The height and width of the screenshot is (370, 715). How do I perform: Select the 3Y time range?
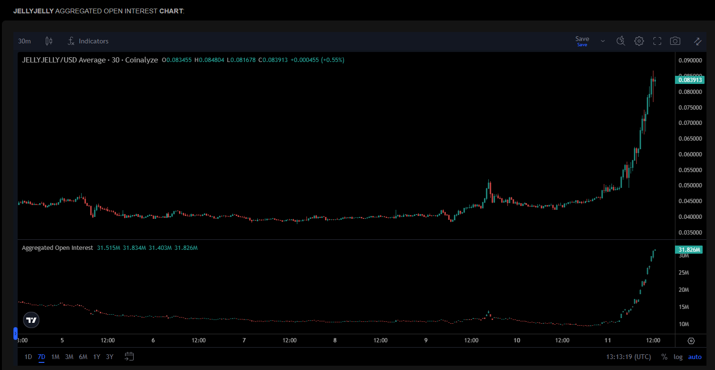(109, 356)
